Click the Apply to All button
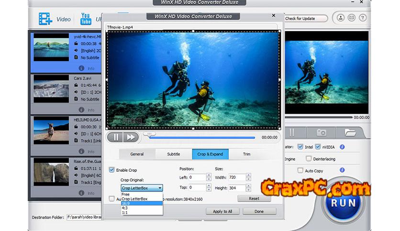 222,211
